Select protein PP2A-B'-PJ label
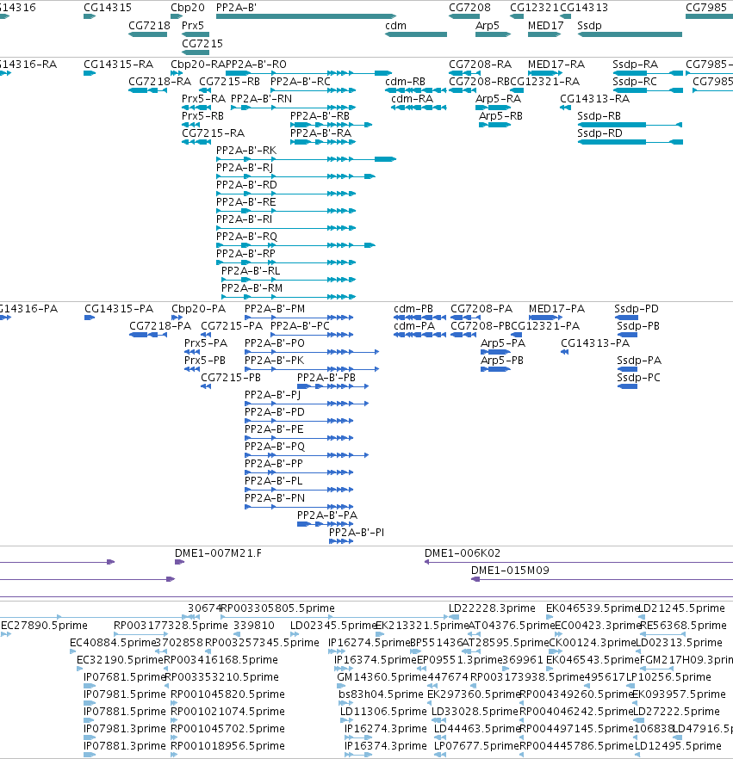 click(x=273, y=395)
